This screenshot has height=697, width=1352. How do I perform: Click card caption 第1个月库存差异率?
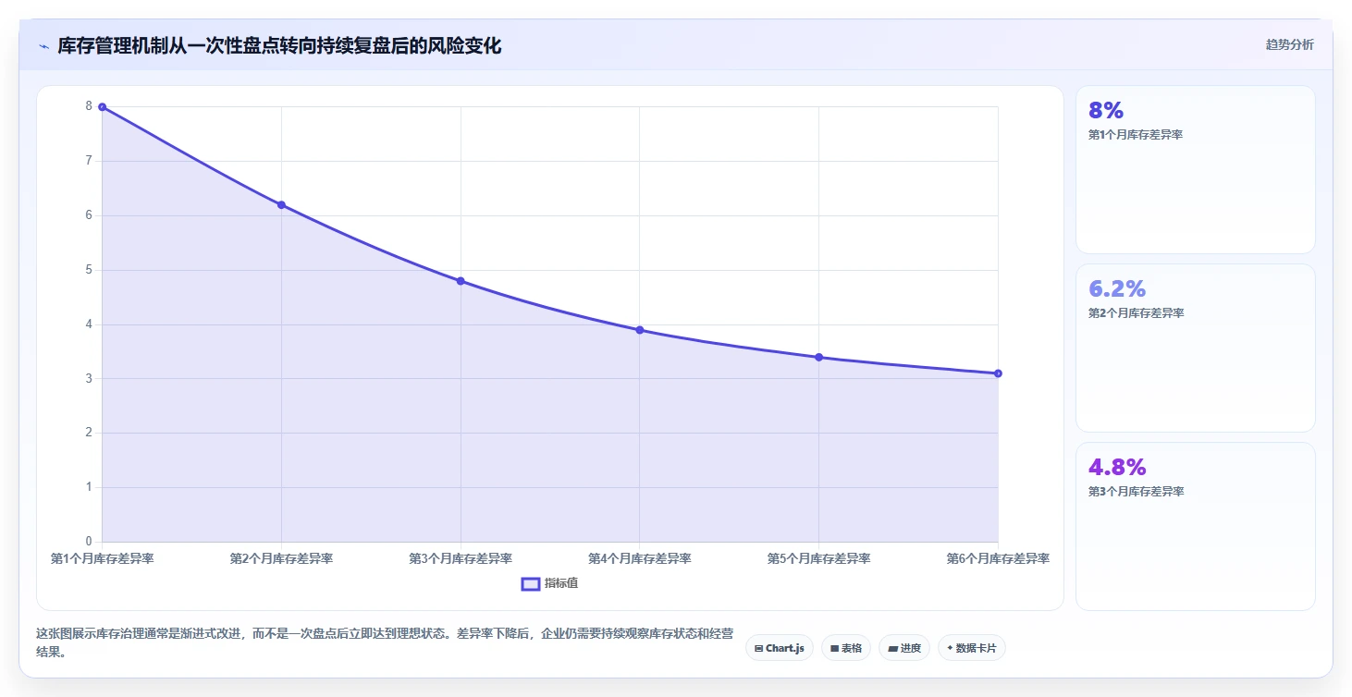point(1136,135)
